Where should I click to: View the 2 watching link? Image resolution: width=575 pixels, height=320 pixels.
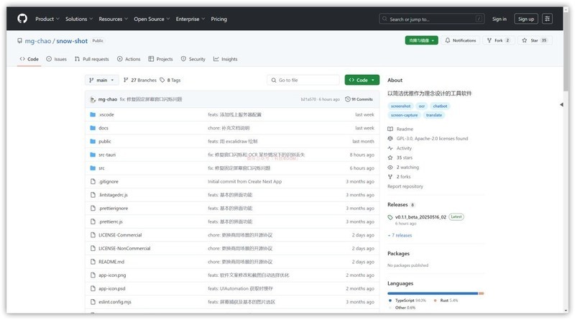[403, 168]
